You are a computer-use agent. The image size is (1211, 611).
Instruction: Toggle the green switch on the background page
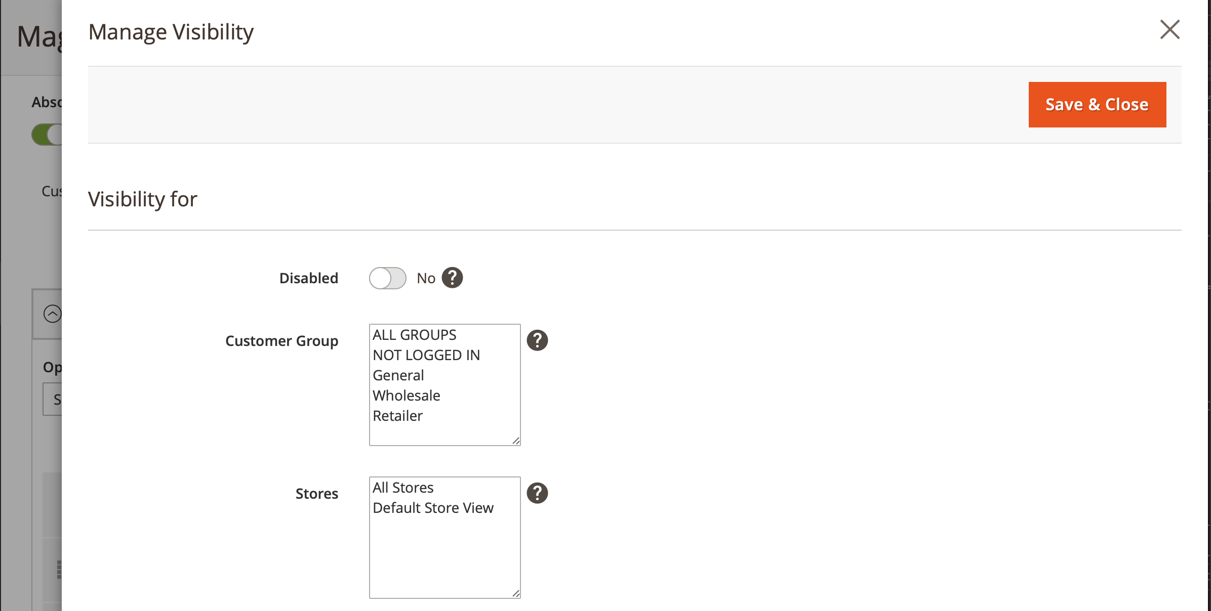pos(47,135)
